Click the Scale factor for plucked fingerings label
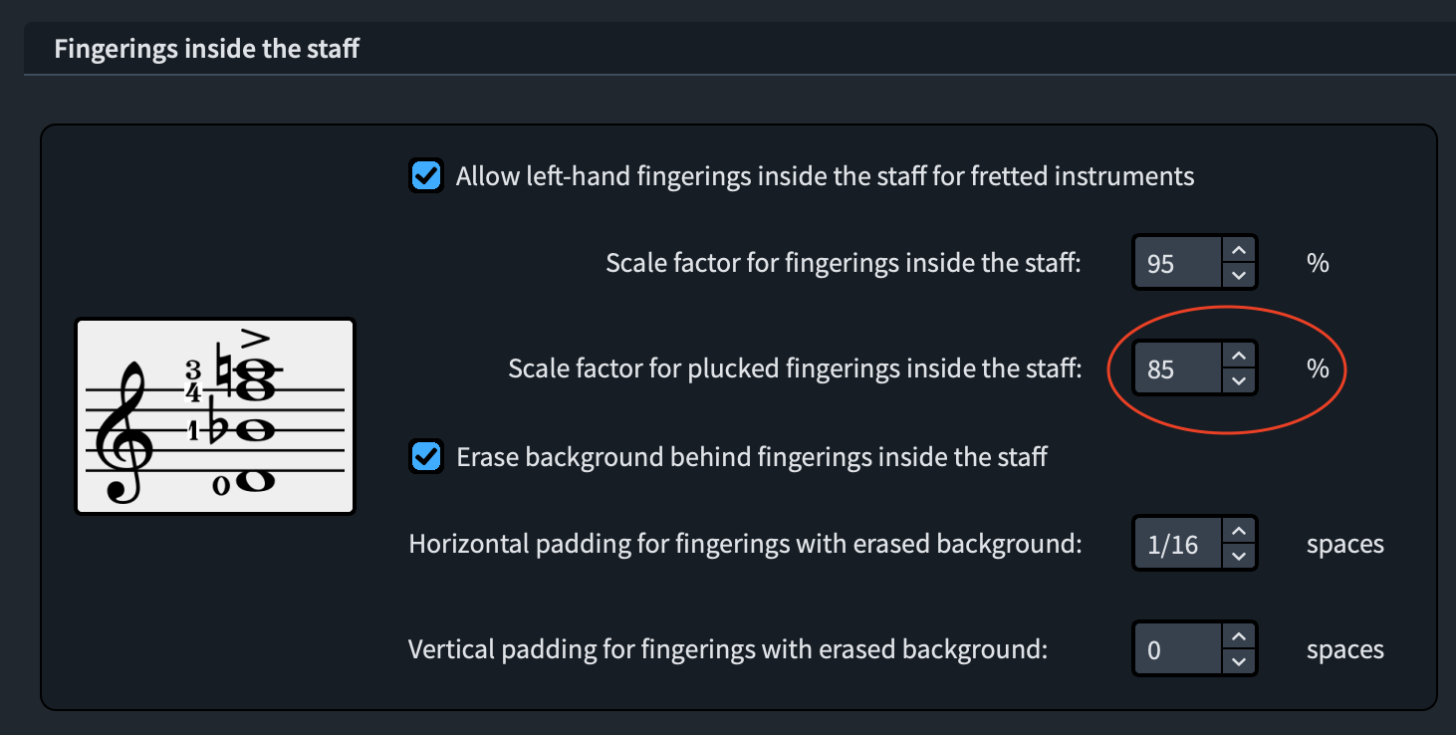This screenshot has width=1456, height=735. tap(794, 368)
